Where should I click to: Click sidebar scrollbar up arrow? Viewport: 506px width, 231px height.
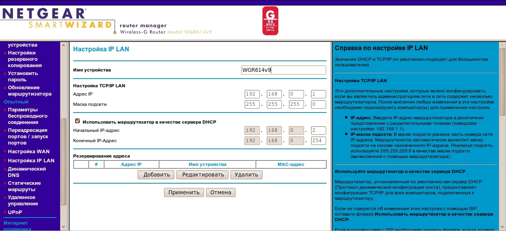(64, 45)
